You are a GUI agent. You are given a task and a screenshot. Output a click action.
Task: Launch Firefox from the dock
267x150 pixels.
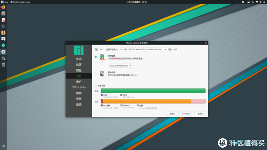(x=3, y=7)
